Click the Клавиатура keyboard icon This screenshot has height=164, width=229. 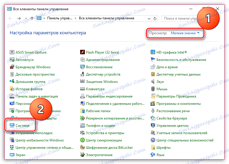pyautogui.click(x=82, y=89)
